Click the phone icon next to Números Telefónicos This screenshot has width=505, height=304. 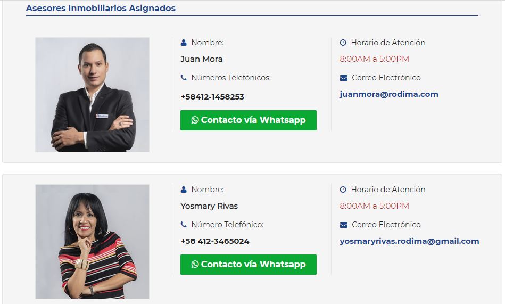coord(184,77)
